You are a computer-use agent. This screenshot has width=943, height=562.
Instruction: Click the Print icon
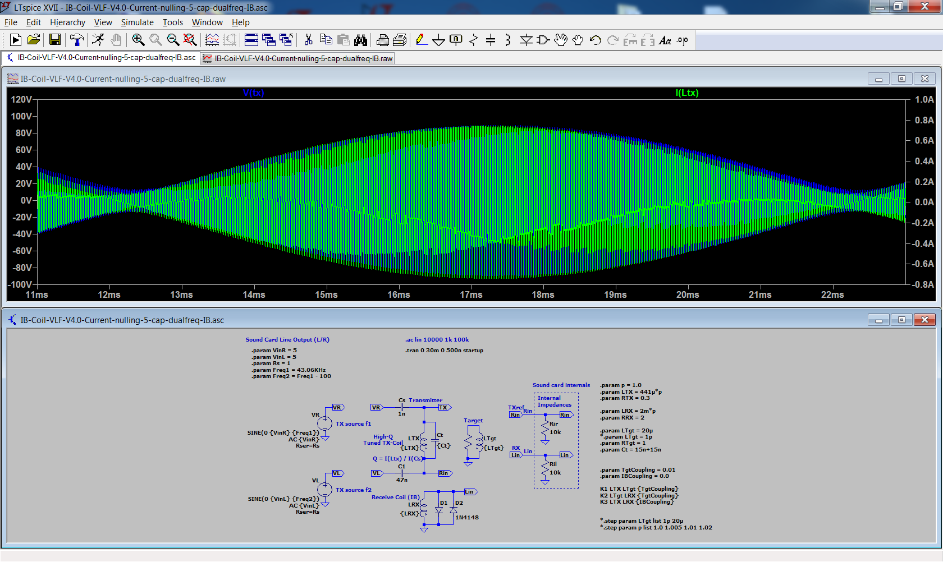400,40
